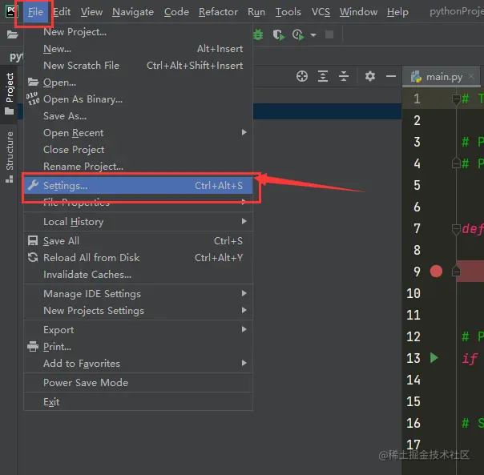Expand the run options dropdown arrow
The image size is (484, 475).
(313, 35)
